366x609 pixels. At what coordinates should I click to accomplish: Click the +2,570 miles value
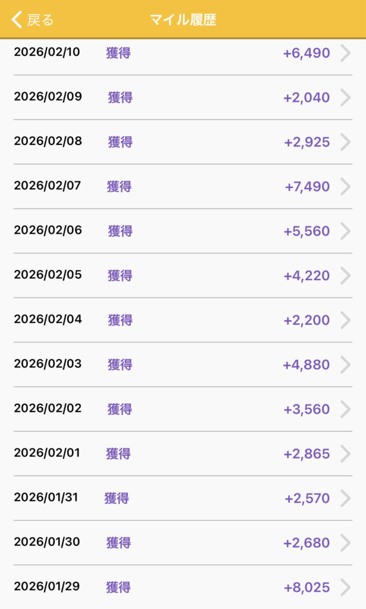tap(306, 498)
